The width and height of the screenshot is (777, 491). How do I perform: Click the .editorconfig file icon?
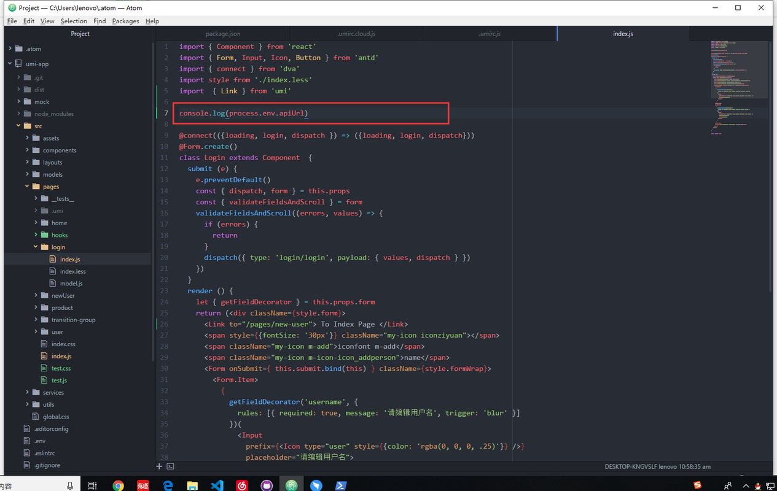tap(27, 428)
